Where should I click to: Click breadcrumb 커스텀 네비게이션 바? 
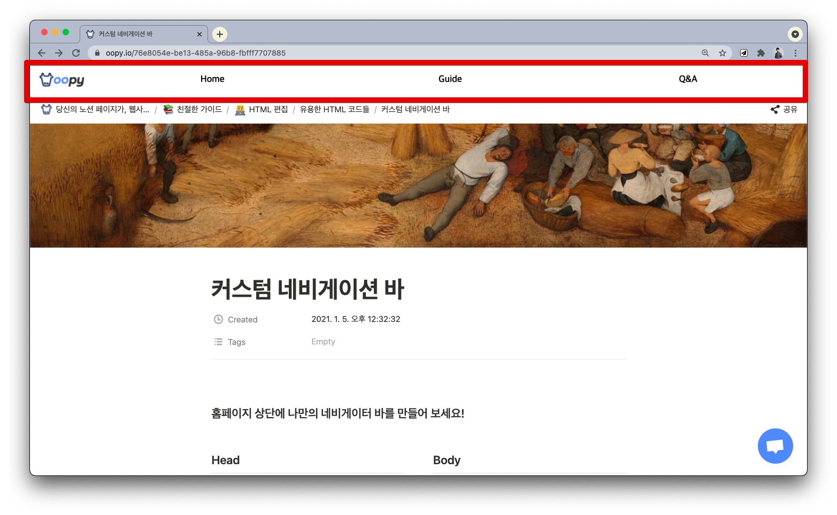point(416,109)
